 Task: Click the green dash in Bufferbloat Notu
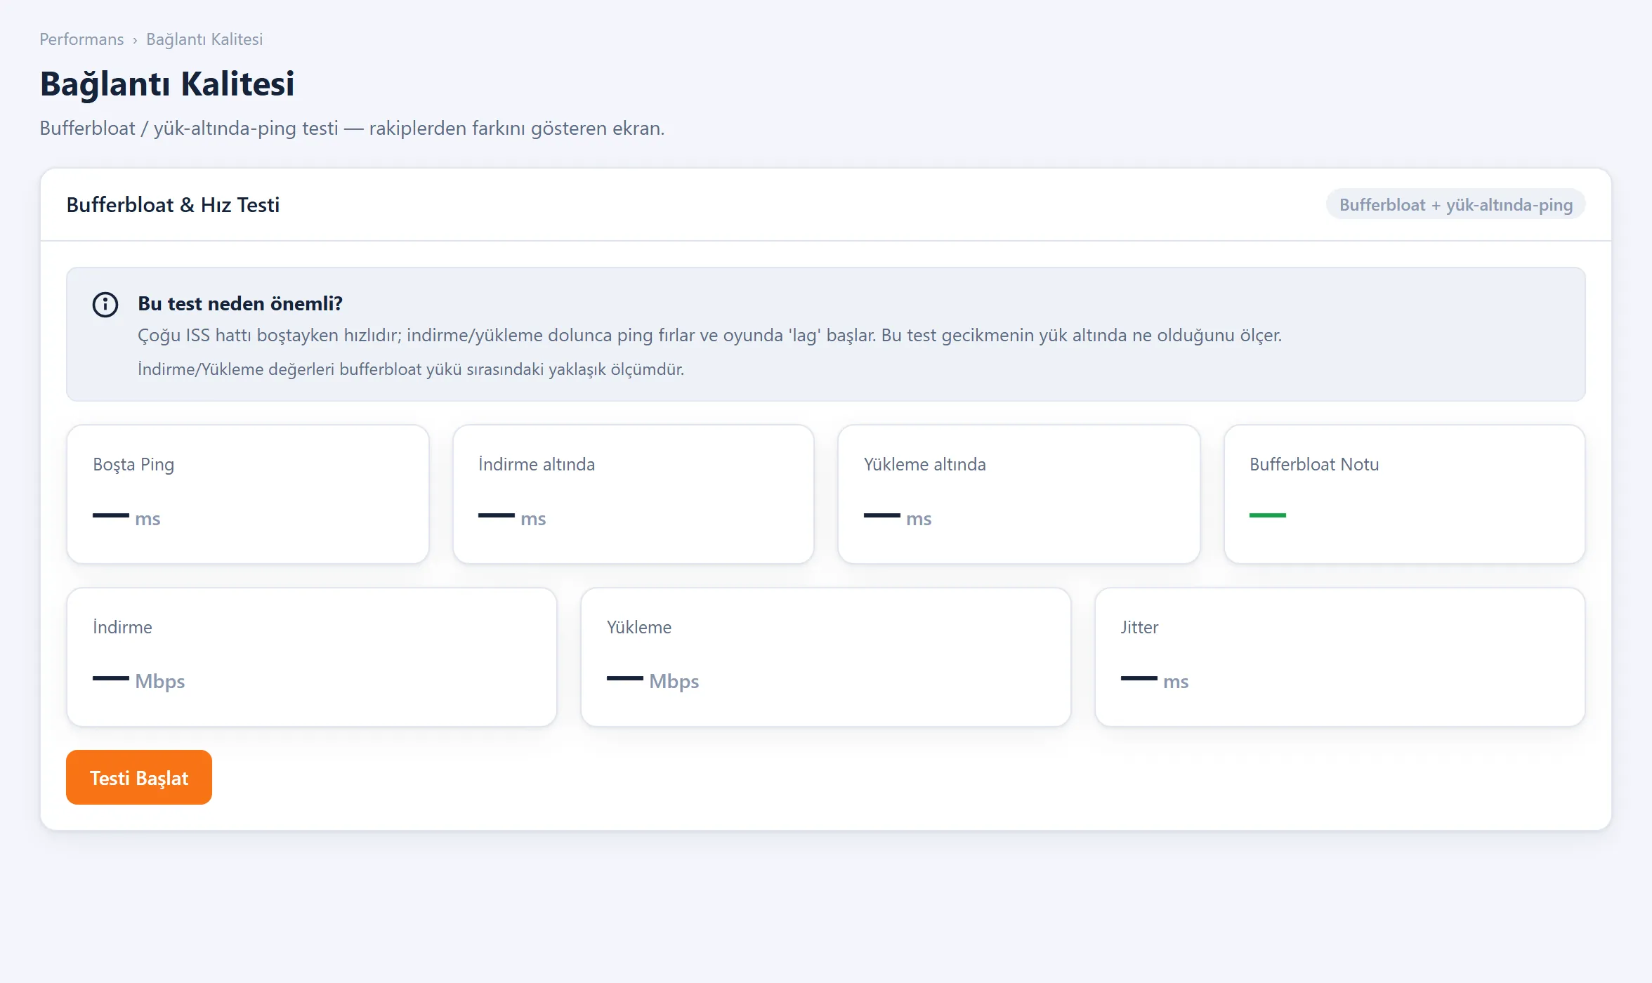tap(1268, 515)
